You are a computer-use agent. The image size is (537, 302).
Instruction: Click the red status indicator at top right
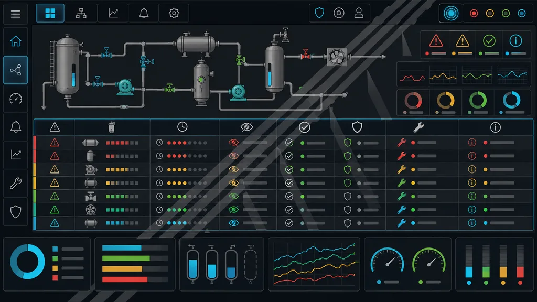[474, 13]
